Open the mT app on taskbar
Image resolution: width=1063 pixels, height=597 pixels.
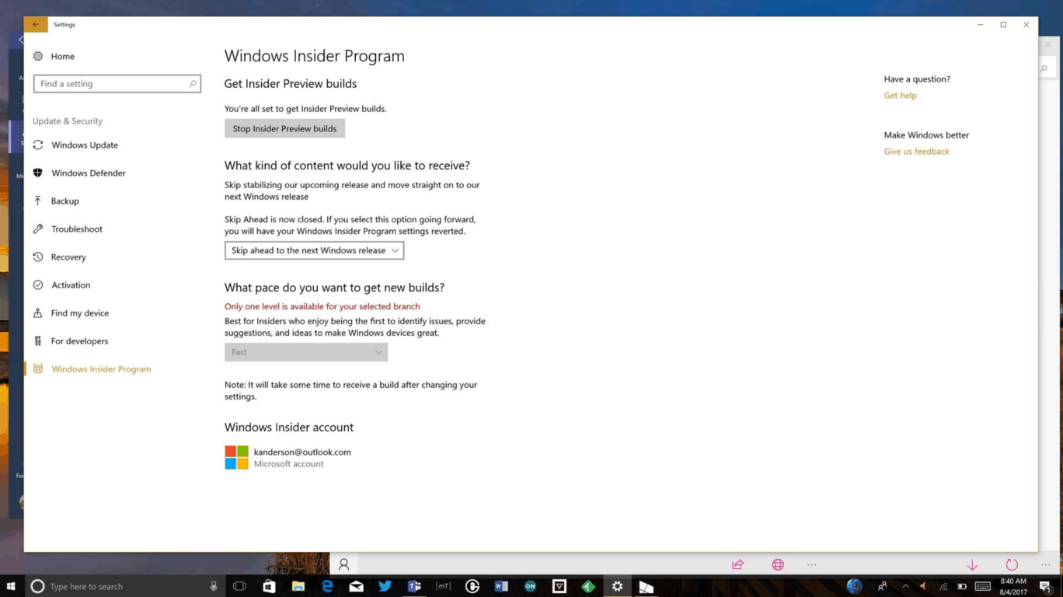coord(443,586)
